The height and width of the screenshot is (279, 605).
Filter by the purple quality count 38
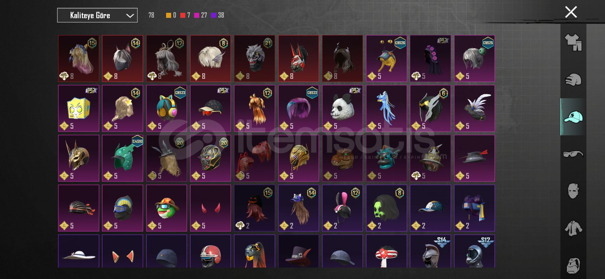[x=217, y=15]
